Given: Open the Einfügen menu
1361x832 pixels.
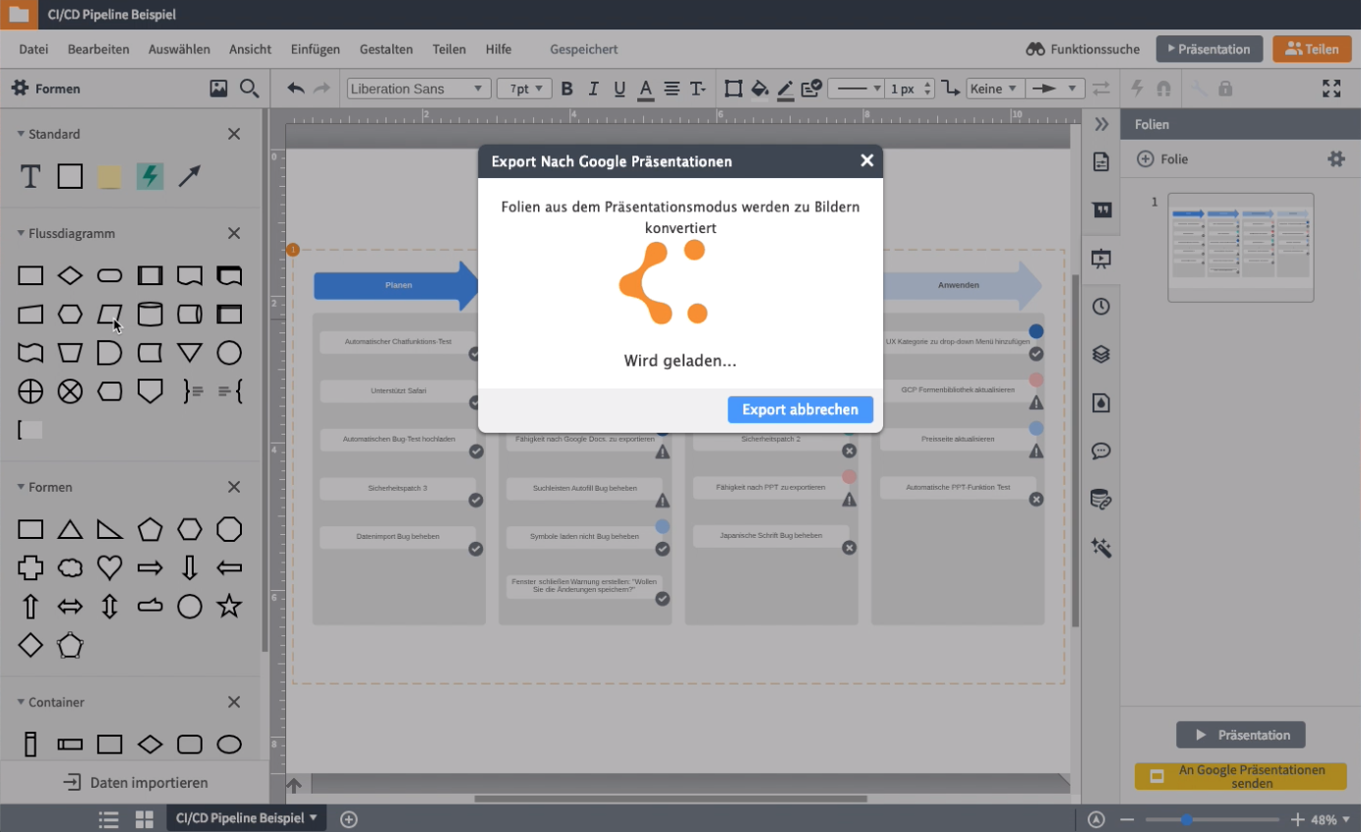Looking at the screenshot, I should click(x=315, y=49).
